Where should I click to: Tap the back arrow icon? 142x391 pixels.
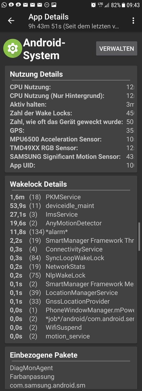[x=11, y=20]
